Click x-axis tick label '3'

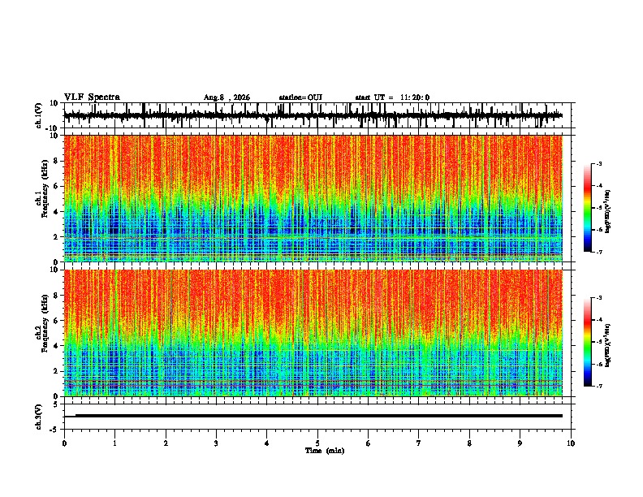216,443
